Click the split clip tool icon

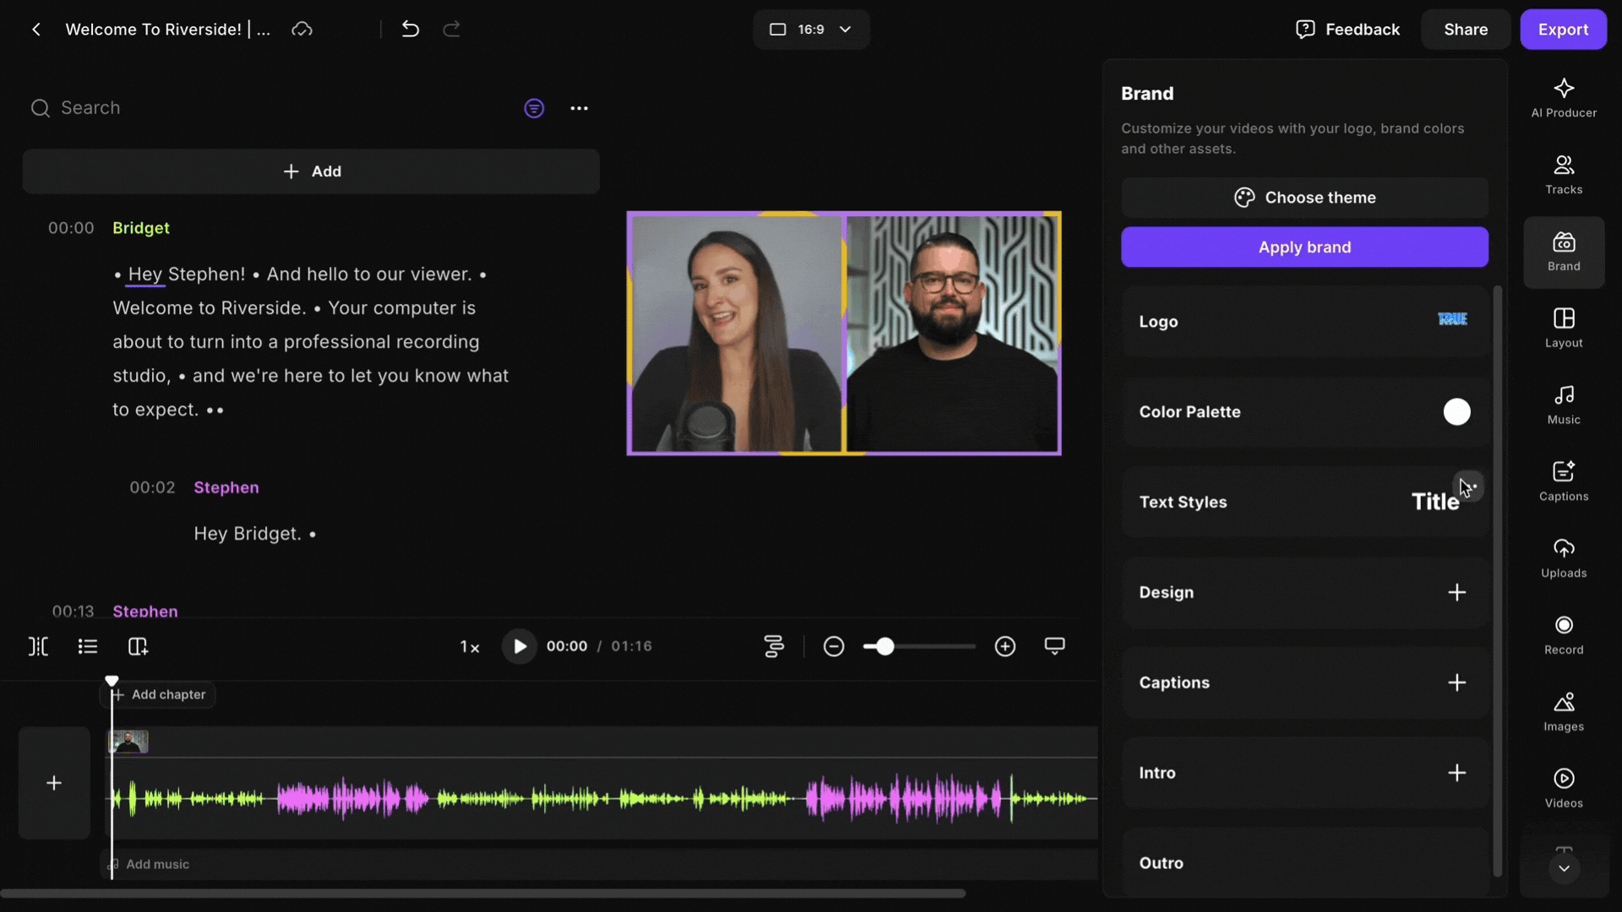tap(39, 647)
